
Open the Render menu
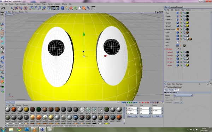click(51, 4)
